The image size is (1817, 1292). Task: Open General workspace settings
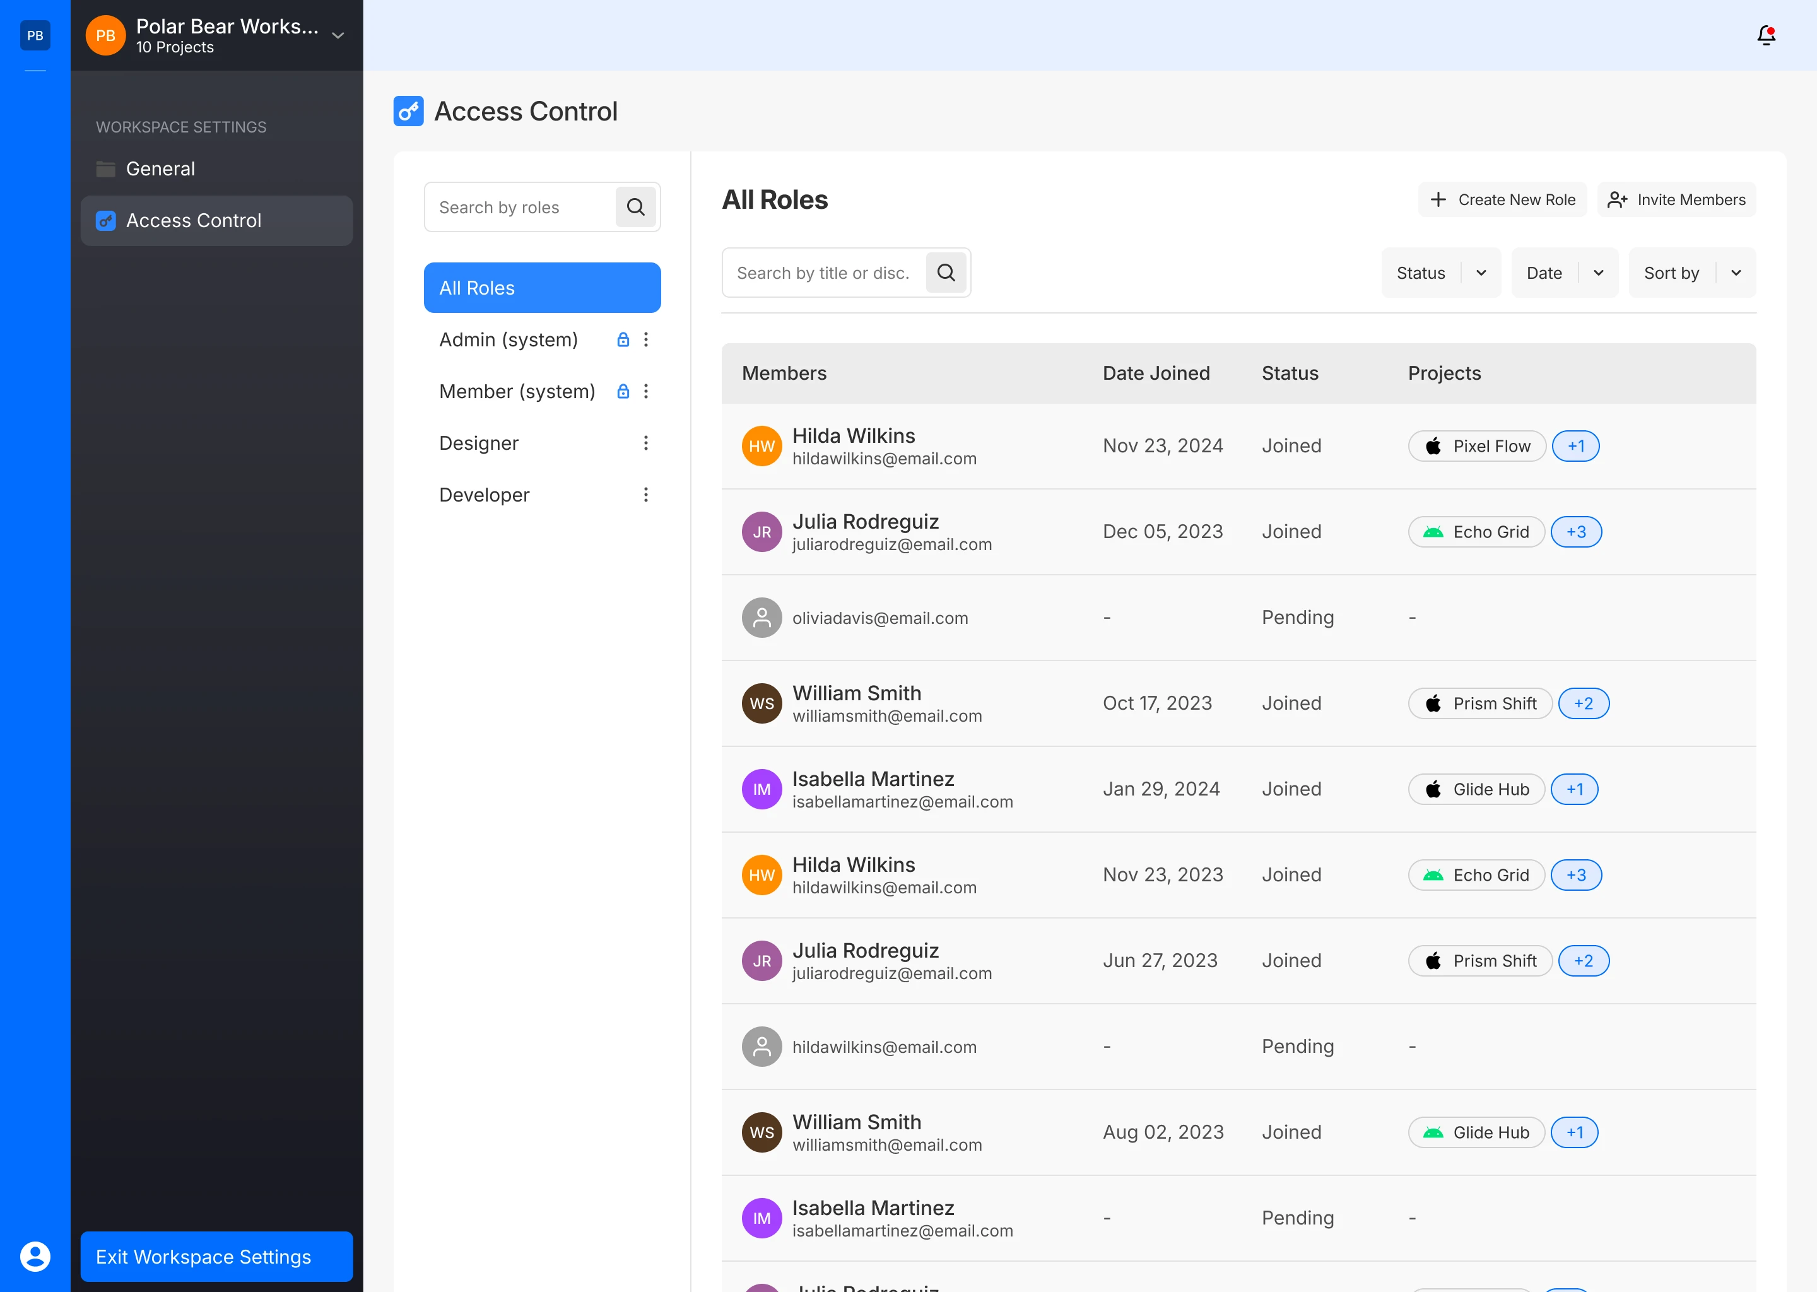tap(160, 168)
